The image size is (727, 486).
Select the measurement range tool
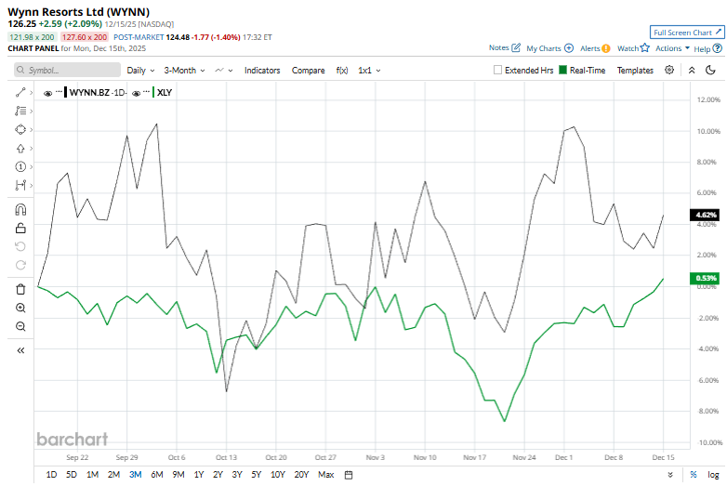[x=20, y=185]
